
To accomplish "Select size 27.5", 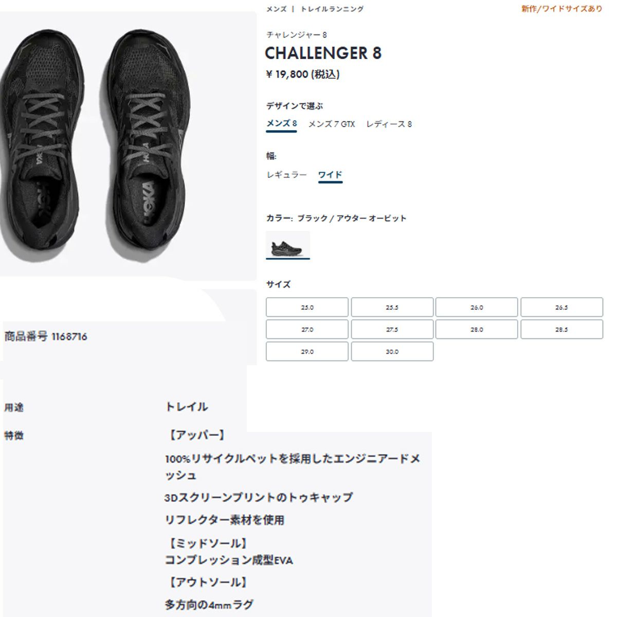I will pos(392,330).
